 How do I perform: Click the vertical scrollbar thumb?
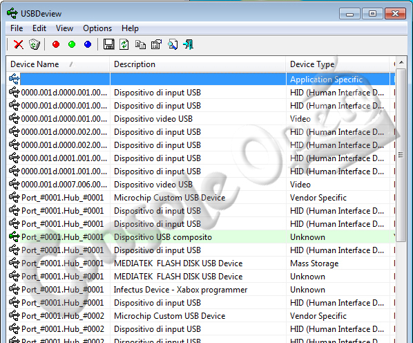click(x=401, y=155)
